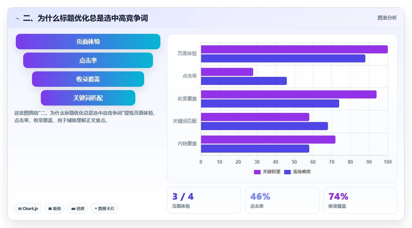Image resolution: width=412 pixels, height=228 pixels.
Task: Click the lightning icon beside the section title
Action: pyautogui.click(x=17, y=18)
